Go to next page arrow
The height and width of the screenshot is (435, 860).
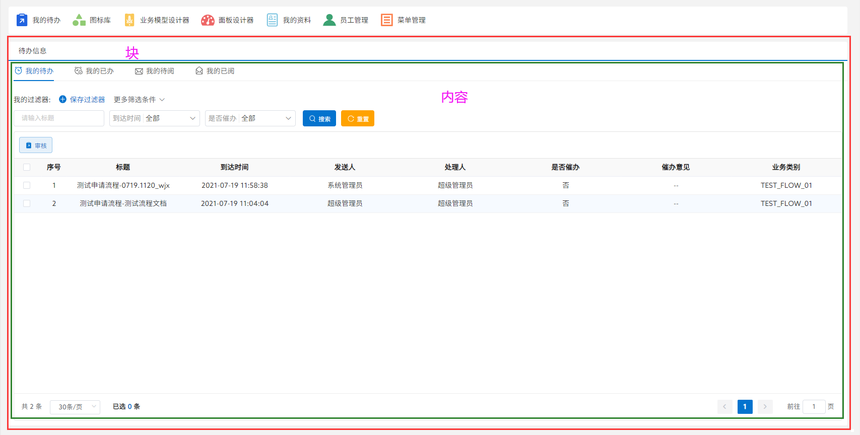(765, 407)
